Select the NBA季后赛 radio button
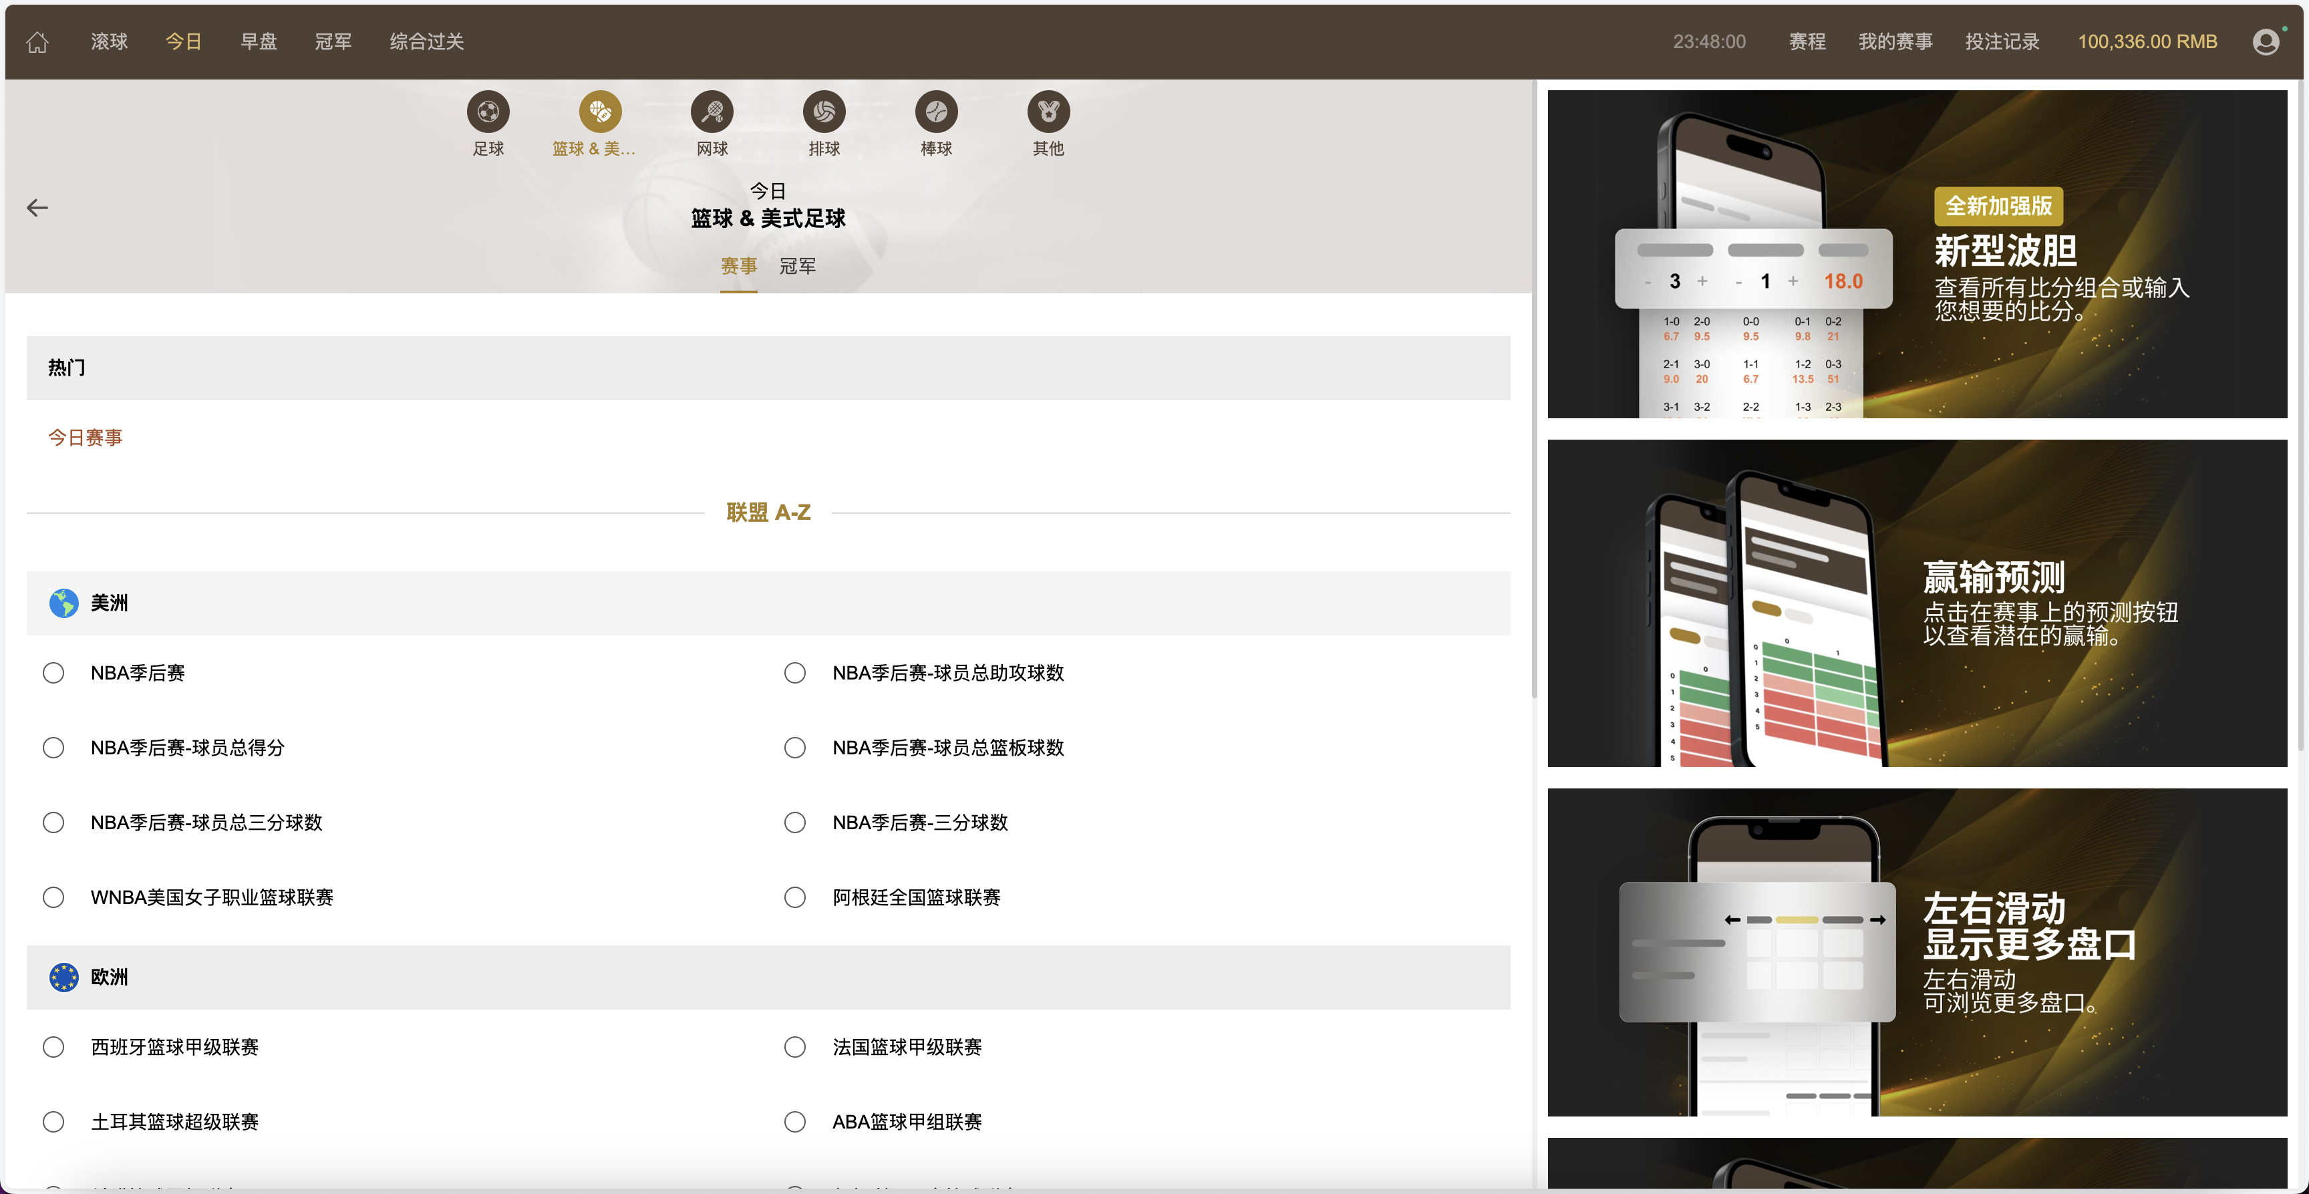The width and height of the screenshot is (2309, 1194). pyautogui.click(x=53, y=672)
